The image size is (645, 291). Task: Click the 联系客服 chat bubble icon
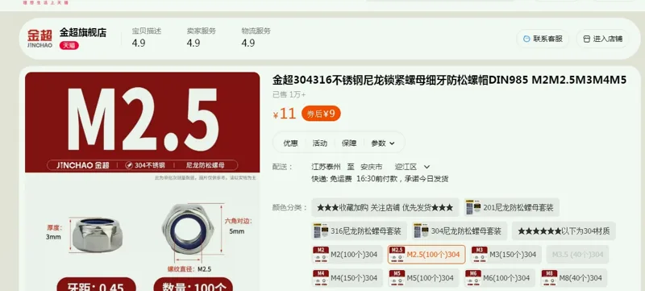coord(526,39)
